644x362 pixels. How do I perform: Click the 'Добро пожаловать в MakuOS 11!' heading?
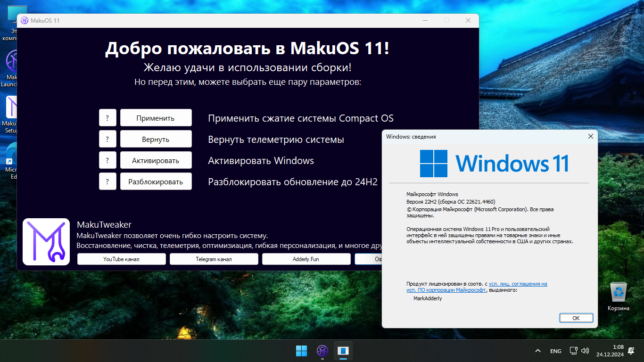pos(248,49)
